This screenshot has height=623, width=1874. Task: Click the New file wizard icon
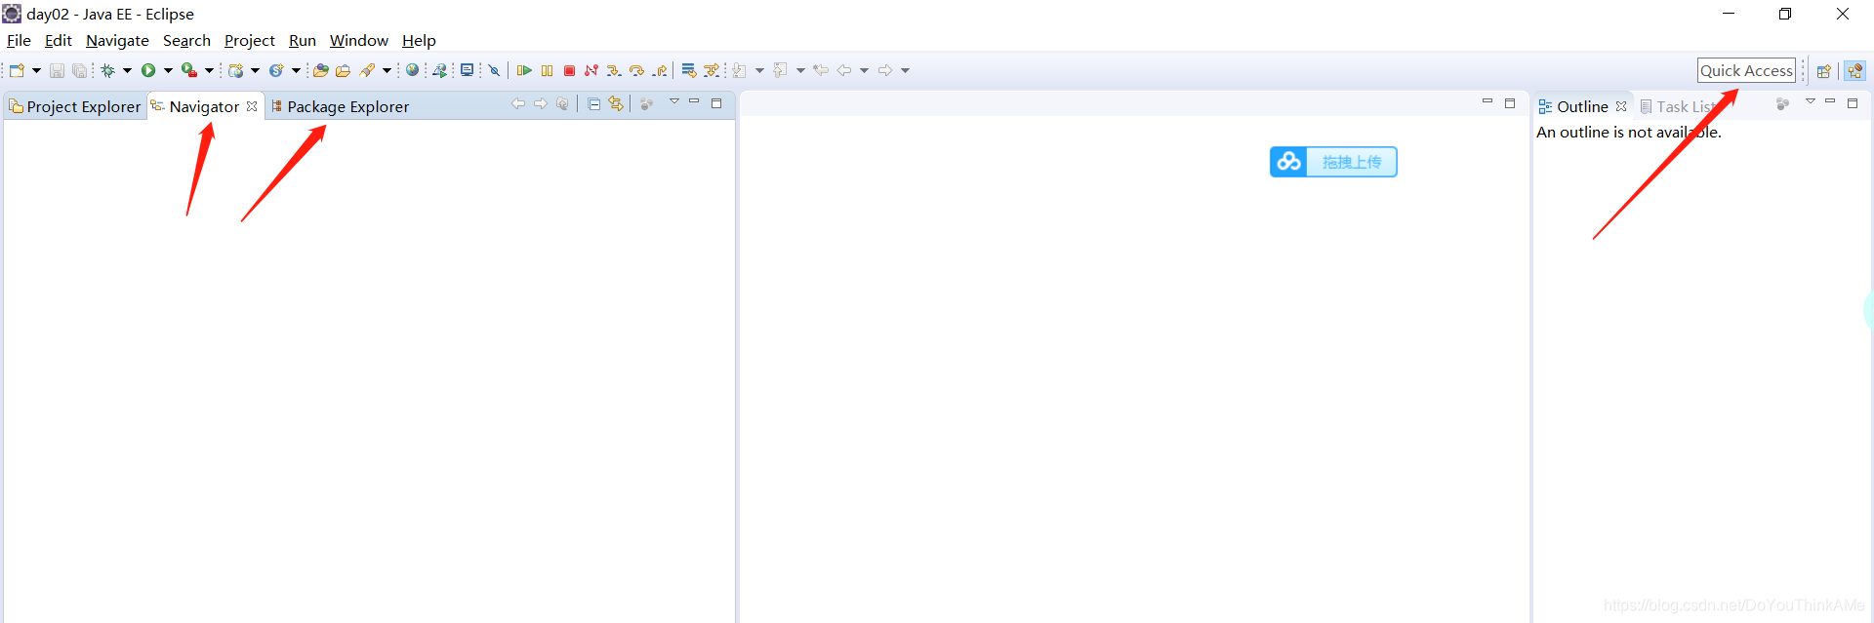[17, 70]
